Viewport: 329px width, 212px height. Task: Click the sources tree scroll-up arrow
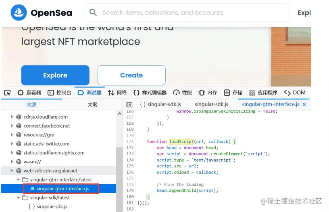pyautogui.click(x=120, y=114)
